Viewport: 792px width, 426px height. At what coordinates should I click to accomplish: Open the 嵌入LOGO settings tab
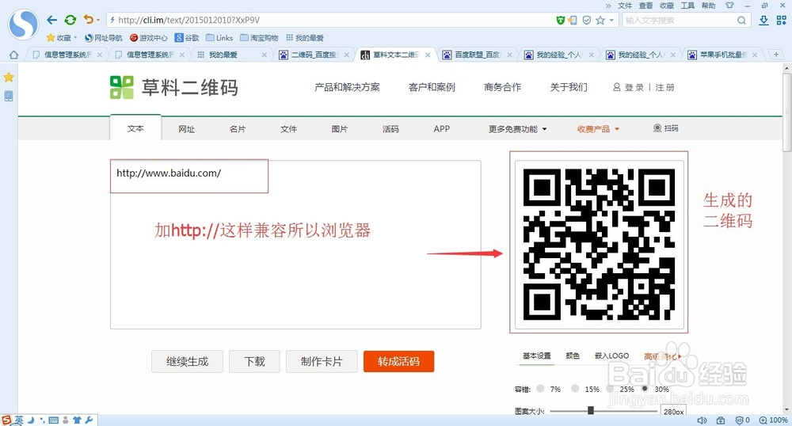click(611, 356)
